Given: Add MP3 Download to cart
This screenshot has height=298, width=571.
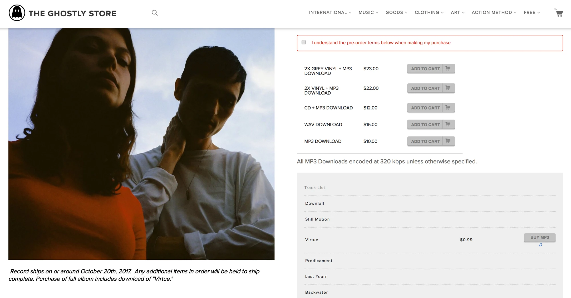Looking at the screenshot, I should [425, 141].
